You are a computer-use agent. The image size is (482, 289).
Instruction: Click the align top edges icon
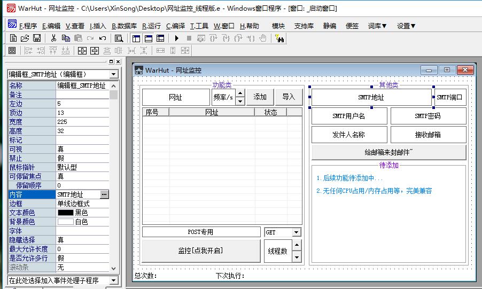(53, 50)
